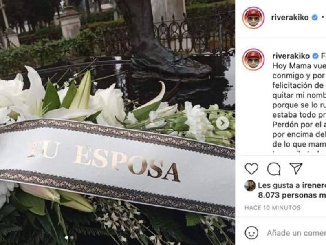Image resolution: width=326 pixels, height=245 pixels.
Task: Like the post with the heart icon
Action: (251, 169)
